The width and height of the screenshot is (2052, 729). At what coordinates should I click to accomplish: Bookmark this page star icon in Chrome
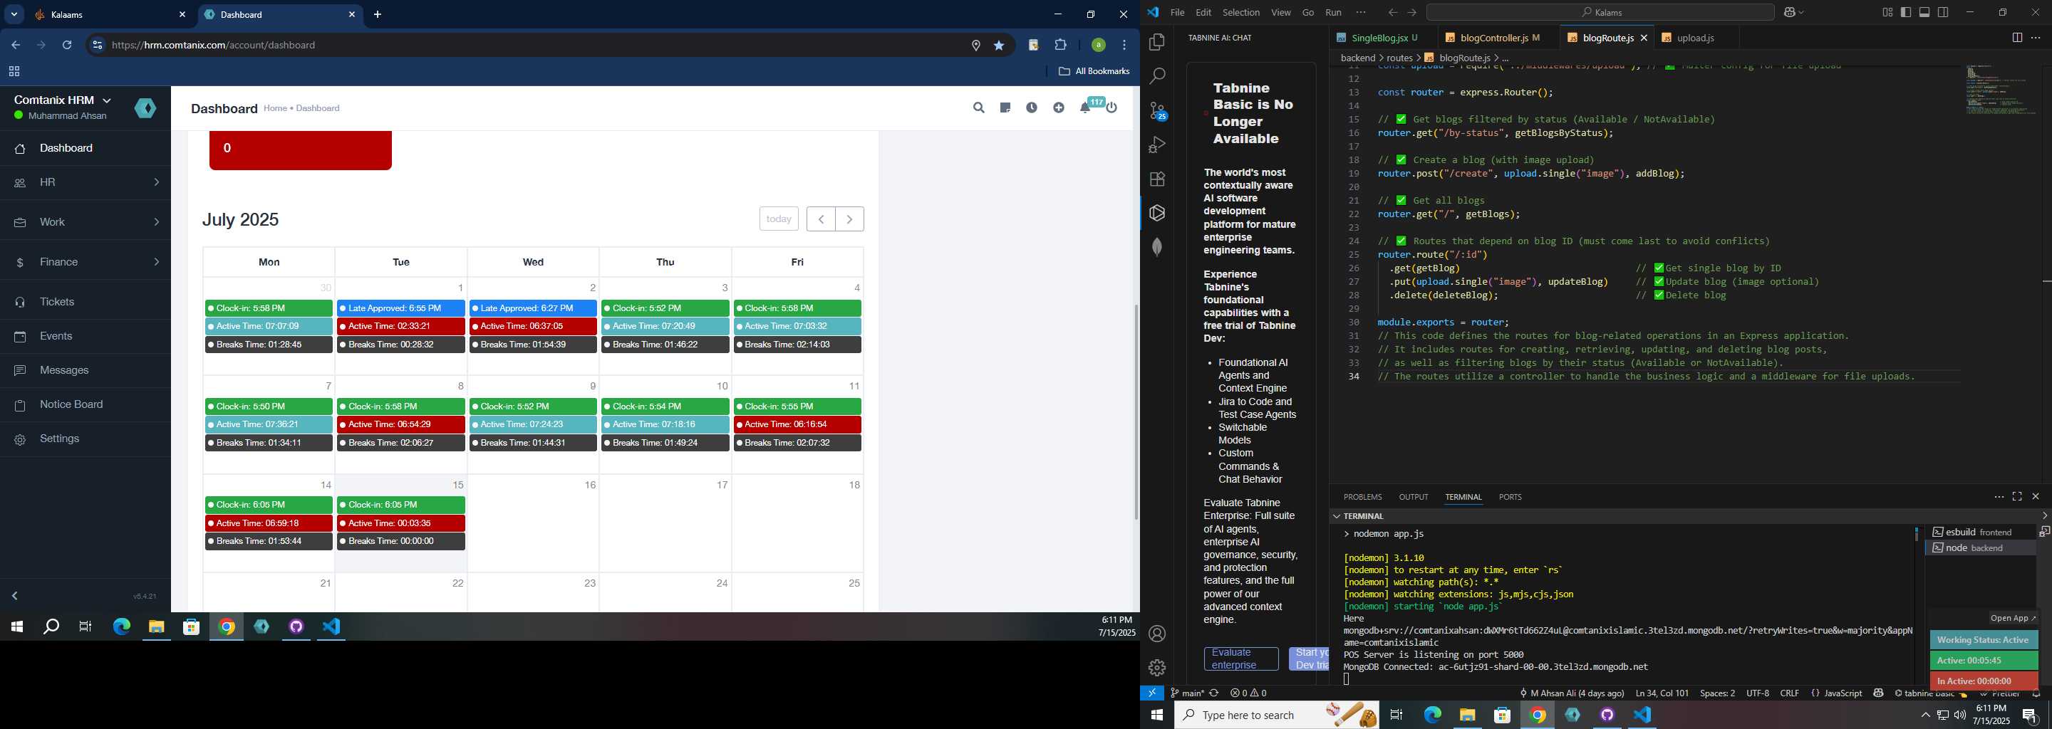click(999, 46)
